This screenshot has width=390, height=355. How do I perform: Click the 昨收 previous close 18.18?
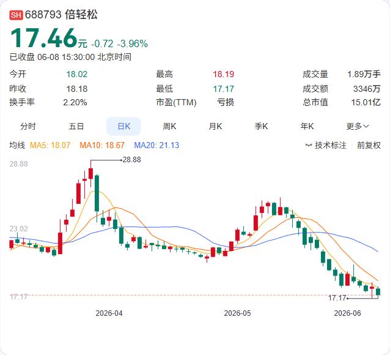click(x=77, y=89)
